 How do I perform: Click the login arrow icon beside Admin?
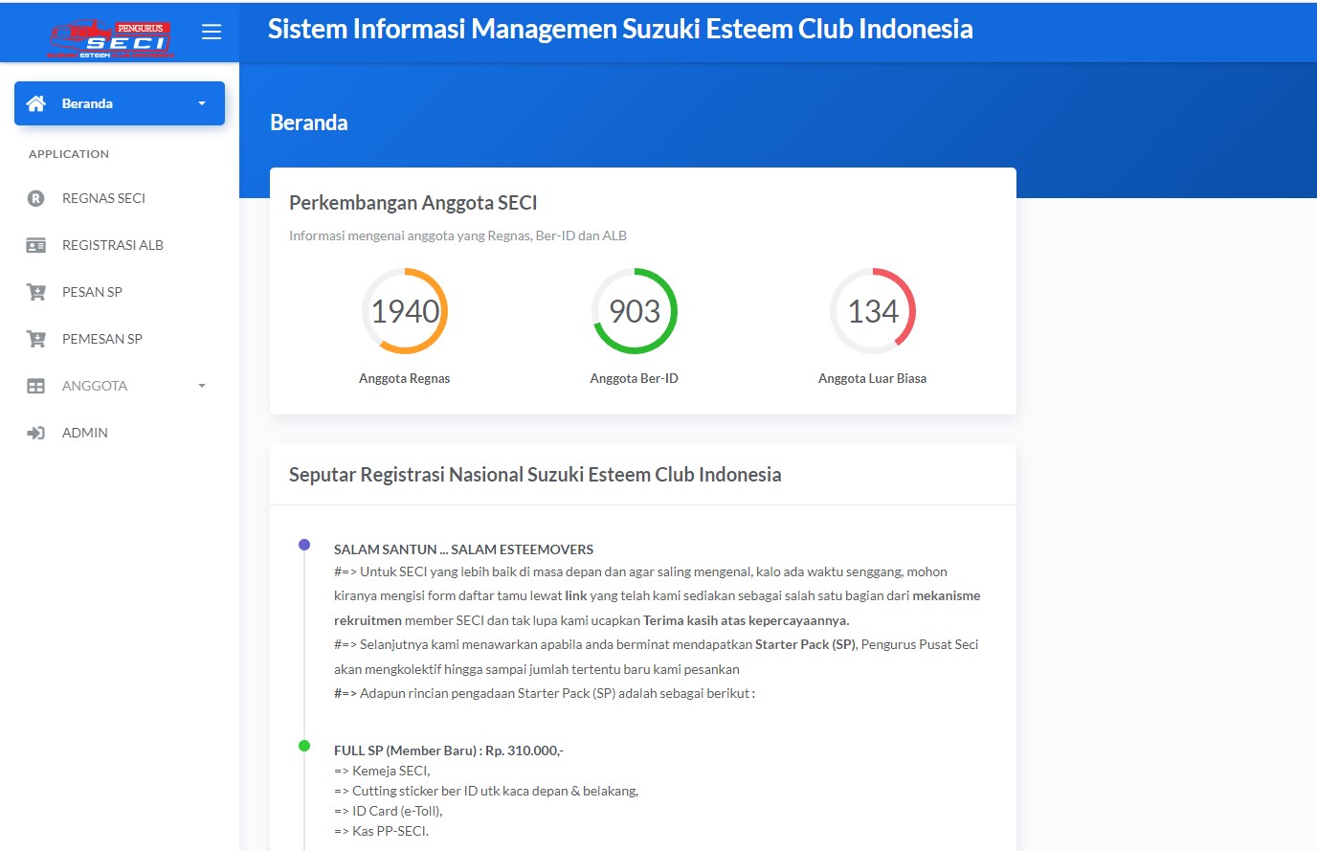[36, 433]
